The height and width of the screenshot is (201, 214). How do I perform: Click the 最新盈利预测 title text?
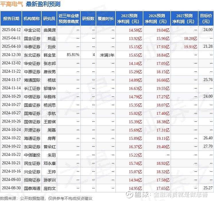pos(43,4)
